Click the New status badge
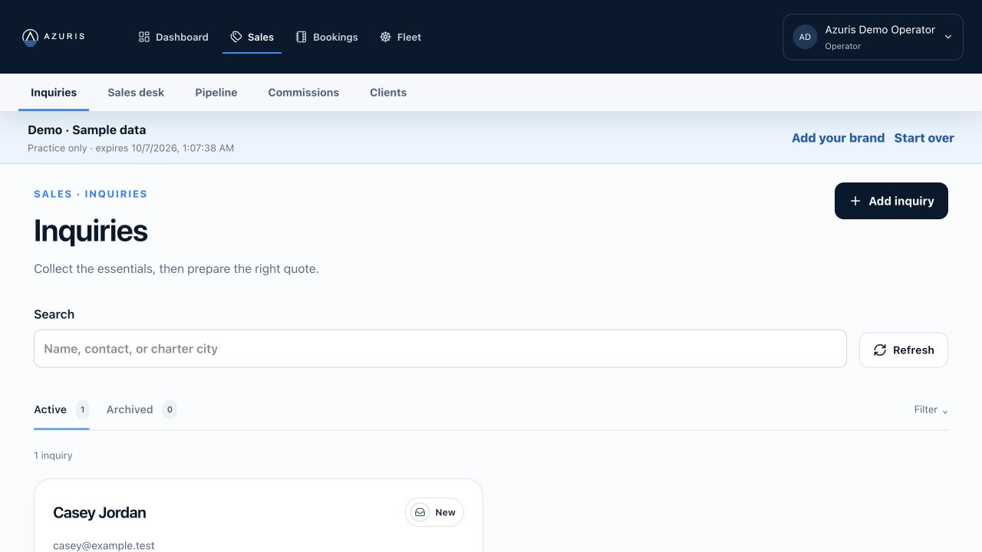The width and height of the screenshot is (982, 552). click(x=434, y=512)
